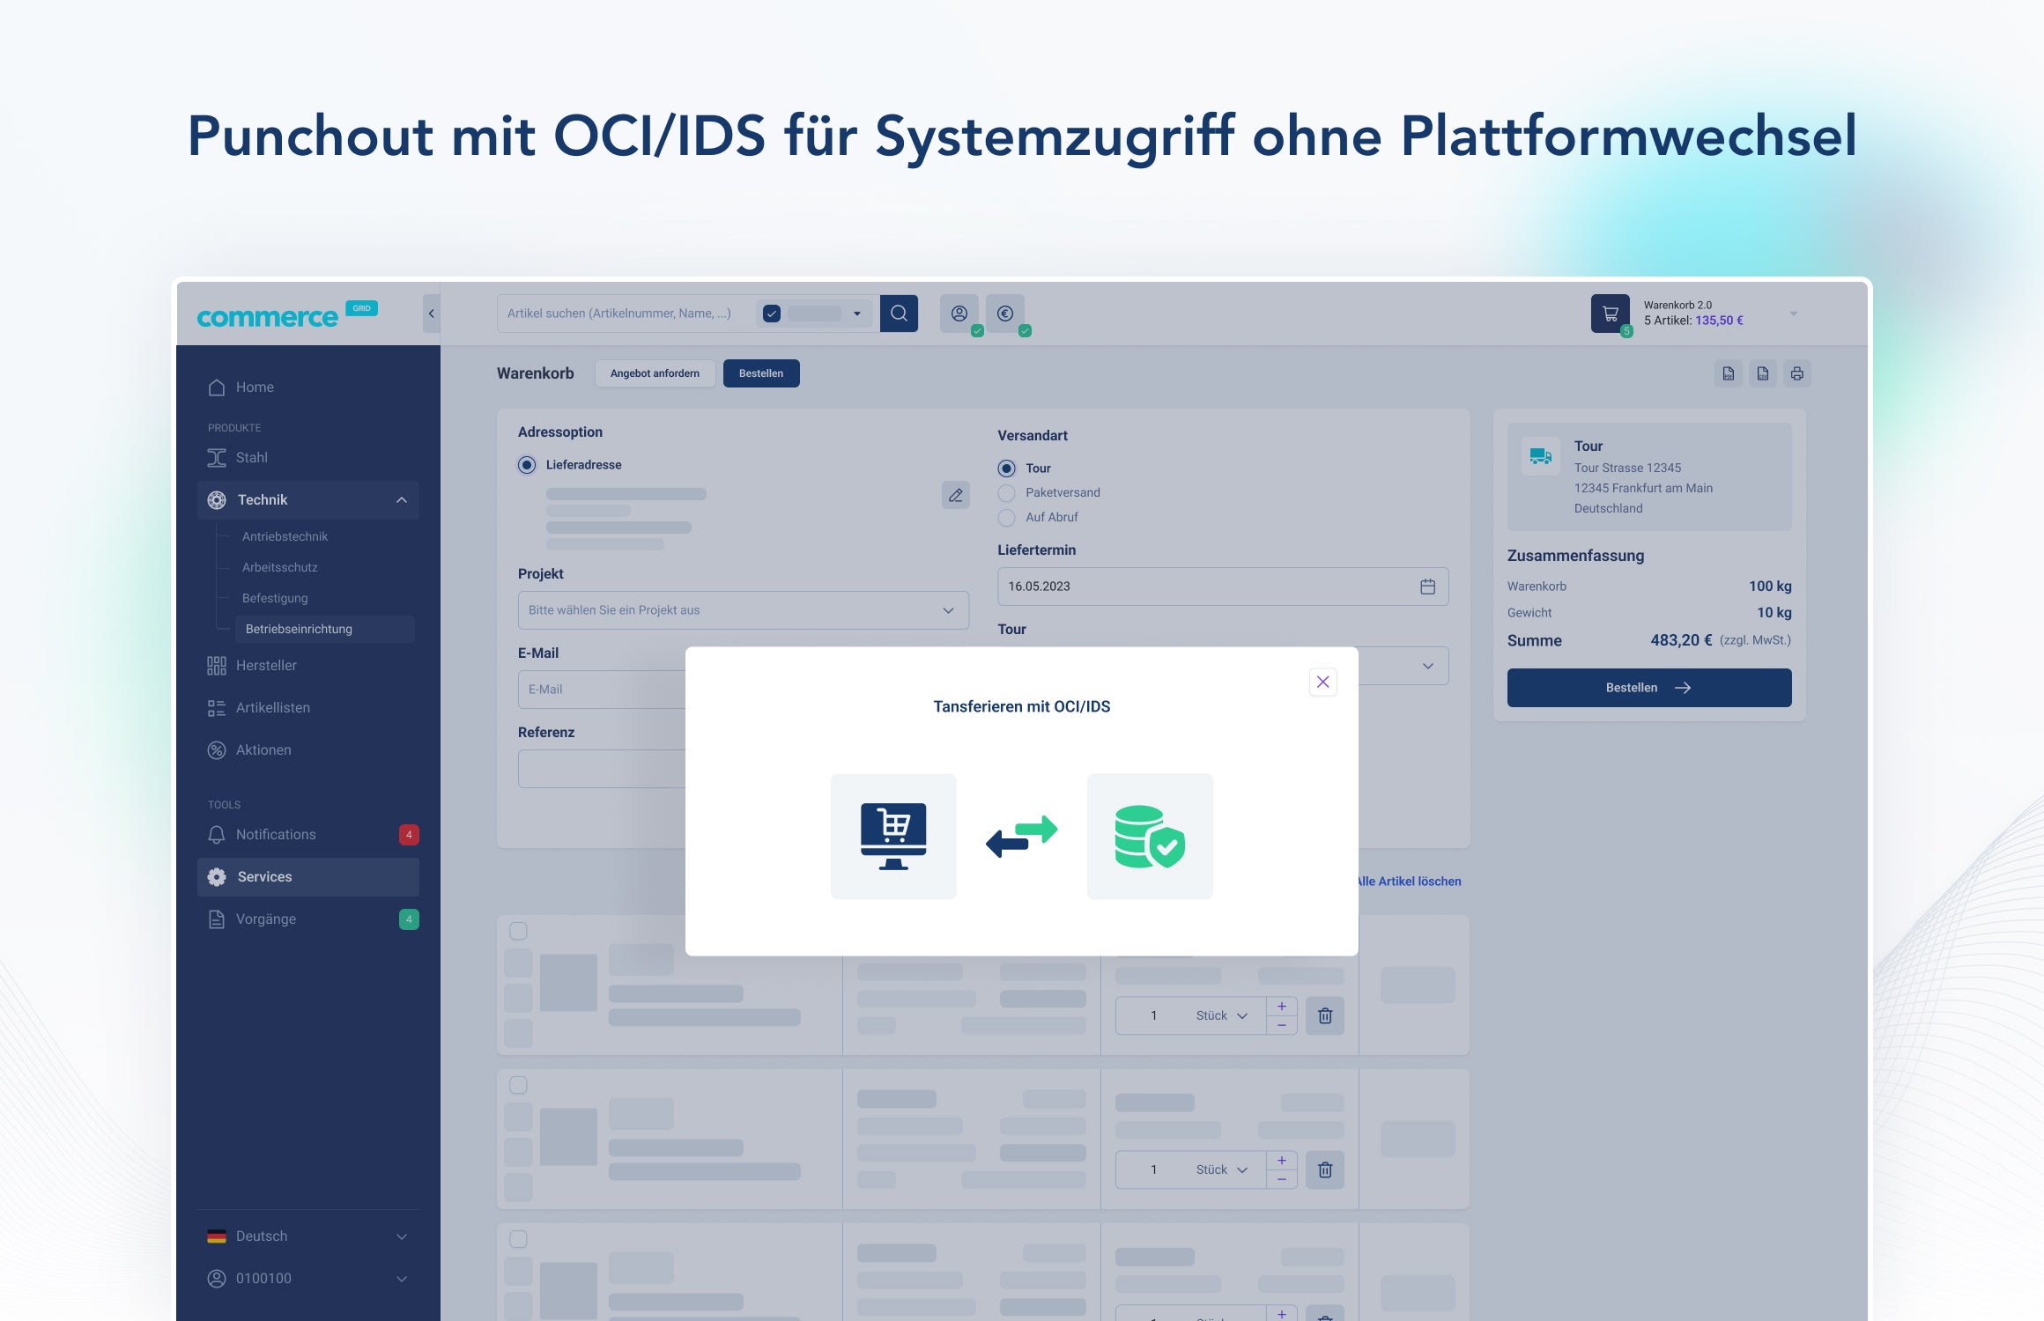Collapse the Technik menu section
This screenshot has height=1321, width=2044.
(x=401, y=499)
